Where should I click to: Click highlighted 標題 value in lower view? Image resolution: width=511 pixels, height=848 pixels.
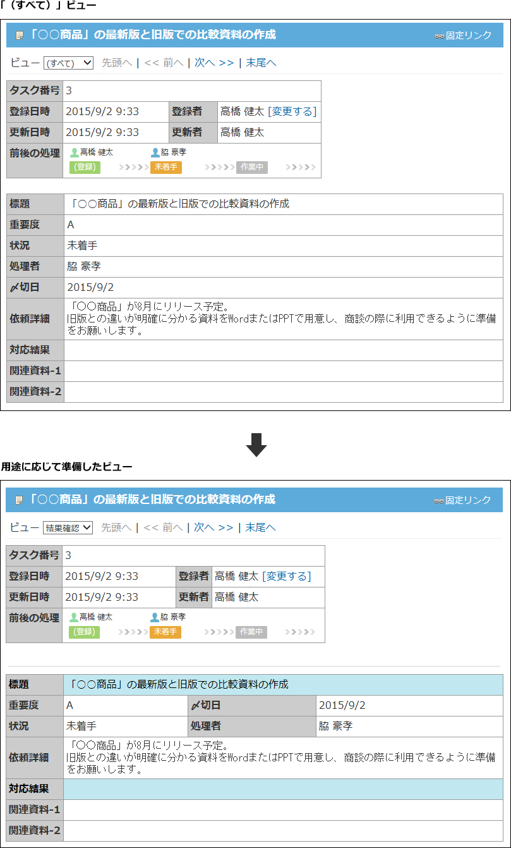pyautogui.click(x=284, y=685)
